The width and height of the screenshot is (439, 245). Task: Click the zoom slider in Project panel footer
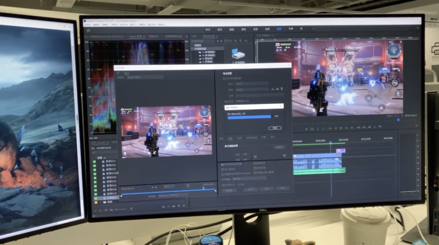(x=121, y=209)
